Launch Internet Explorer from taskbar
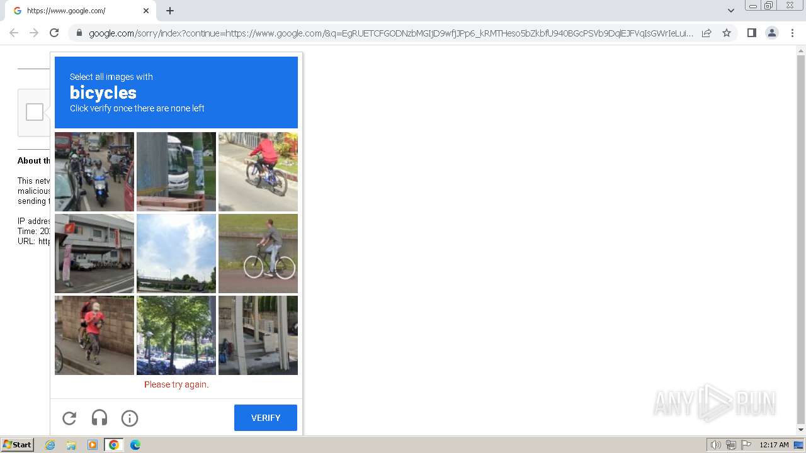 pos(50,445)
